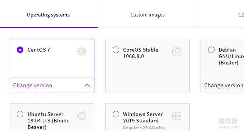
Task: Select the CentOS 7 radio button
Action: click(x=20, y=50)
